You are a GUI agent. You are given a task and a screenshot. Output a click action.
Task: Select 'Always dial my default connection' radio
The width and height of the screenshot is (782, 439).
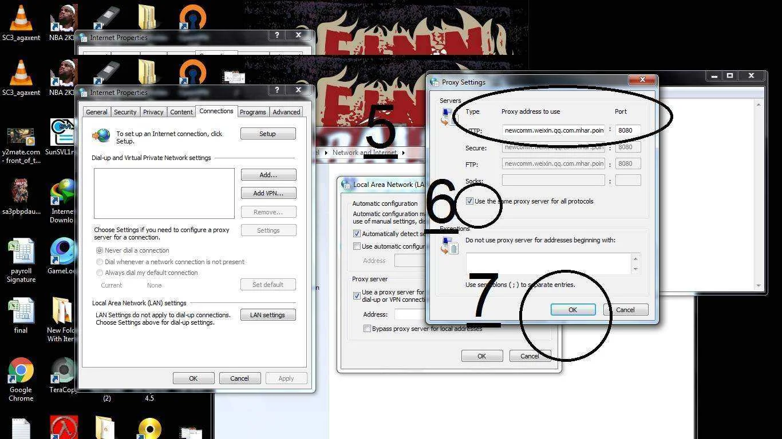100,273
